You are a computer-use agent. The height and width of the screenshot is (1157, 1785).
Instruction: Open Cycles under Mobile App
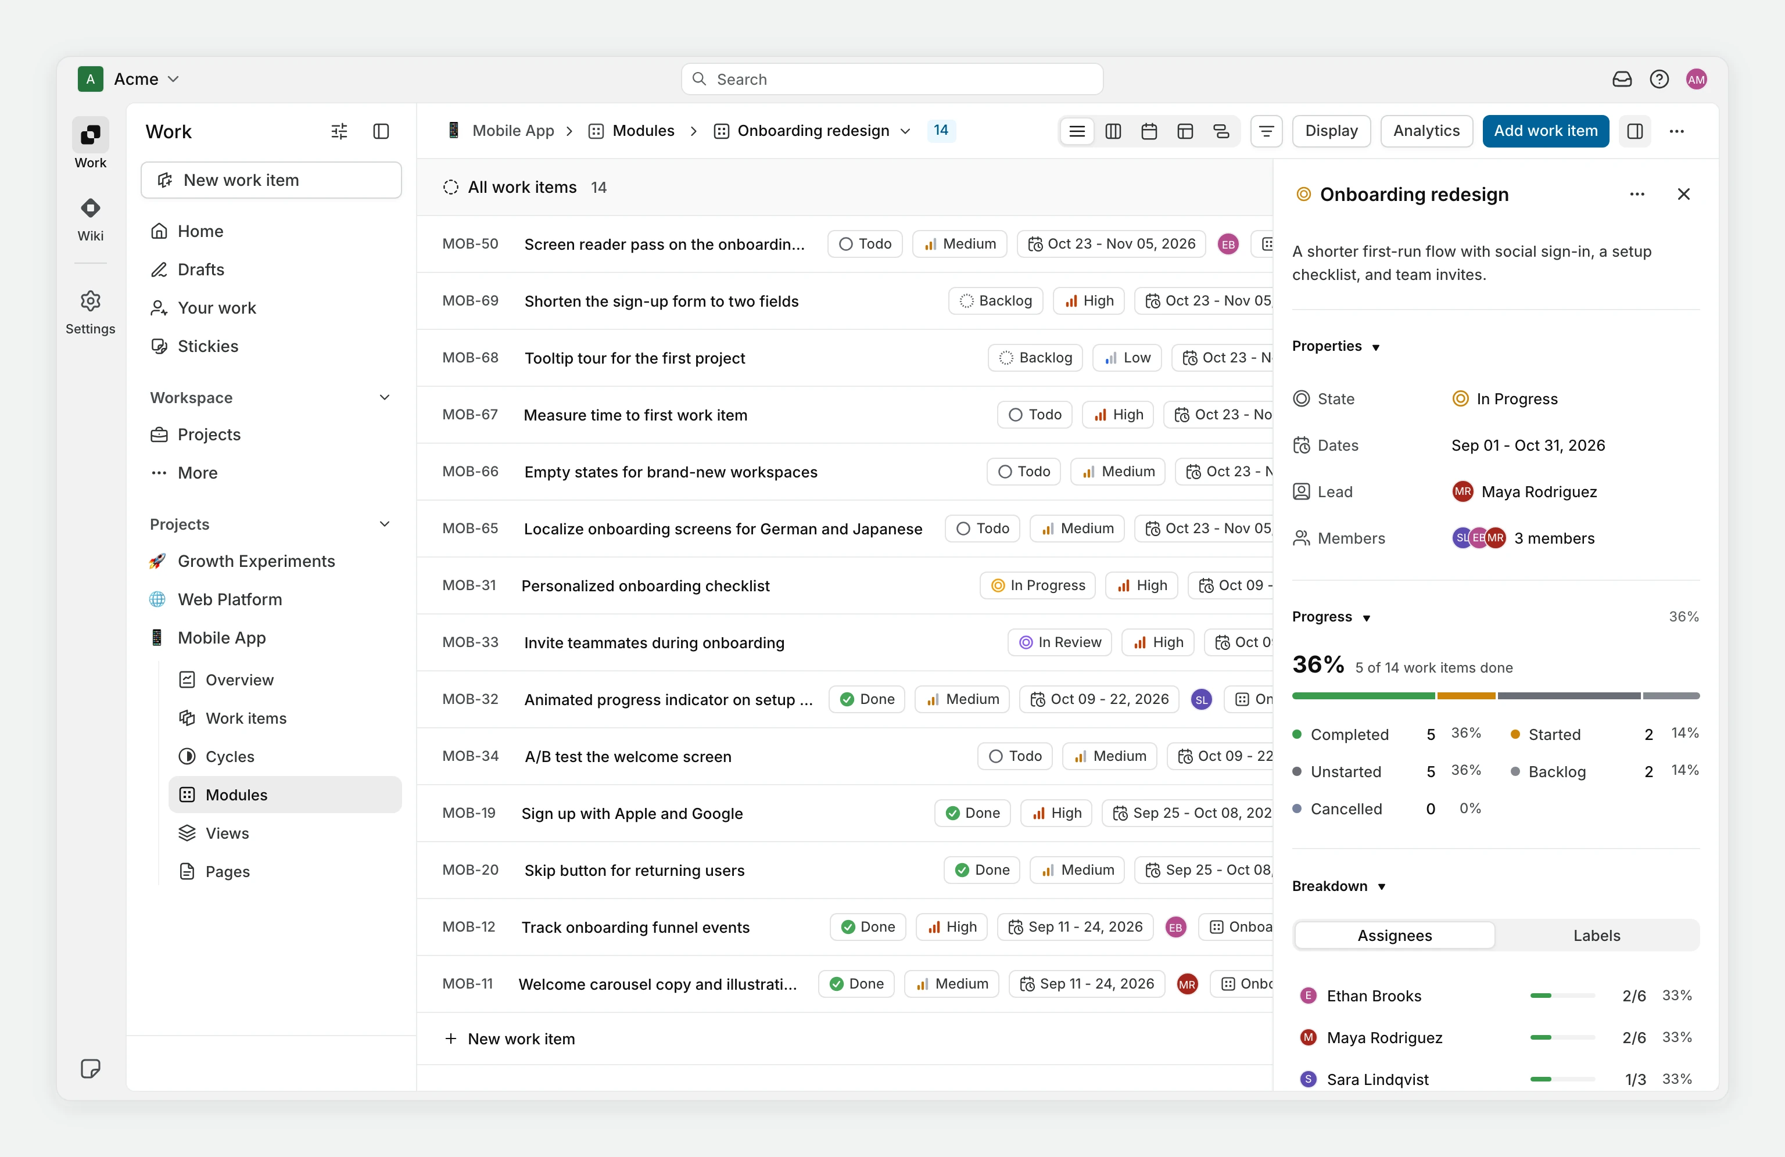point(285,757)
